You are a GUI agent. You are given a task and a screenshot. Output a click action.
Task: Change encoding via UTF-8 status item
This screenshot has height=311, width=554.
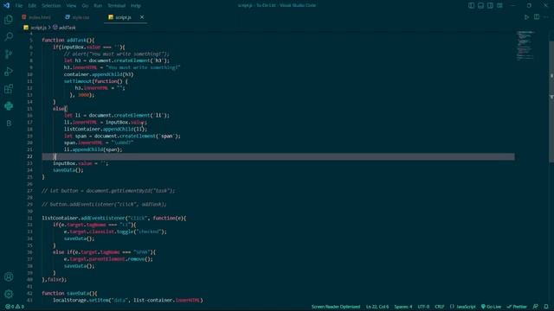[423, 307]
